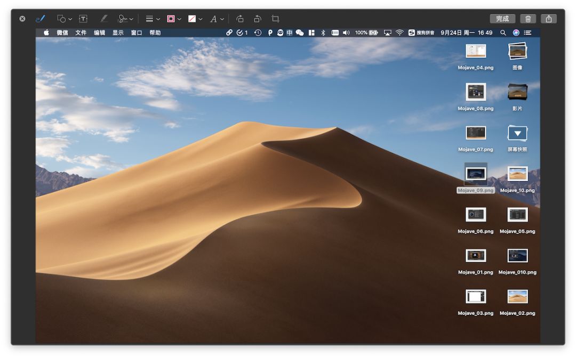Viewport: 576px width, 358px height.
Task: Rotate the image counterclockwise
Action: click(239, 19)
